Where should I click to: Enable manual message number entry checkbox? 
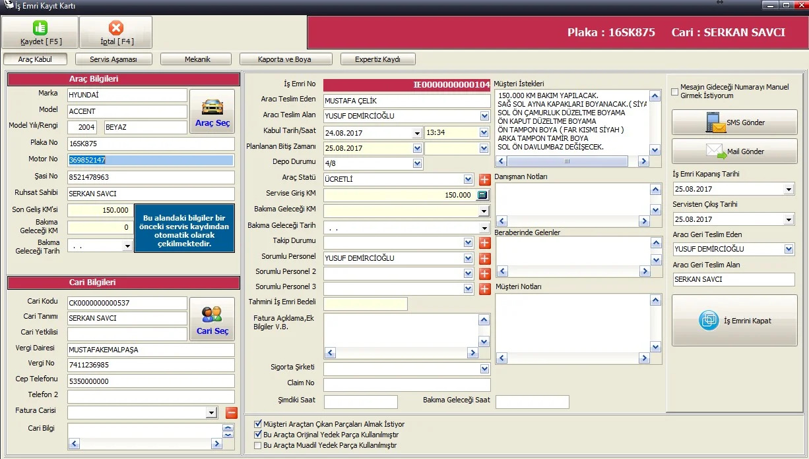click(x=674, y=92)
